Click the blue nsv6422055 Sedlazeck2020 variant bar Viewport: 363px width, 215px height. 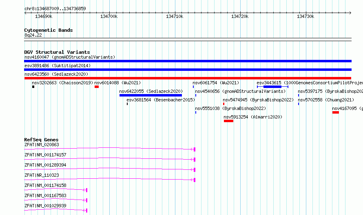point(151,95)
